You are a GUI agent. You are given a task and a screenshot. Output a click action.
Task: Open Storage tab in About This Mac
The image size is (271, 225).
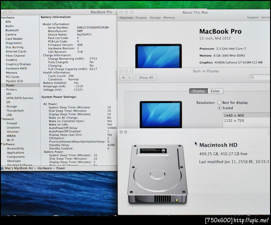(x=155, y=18)
